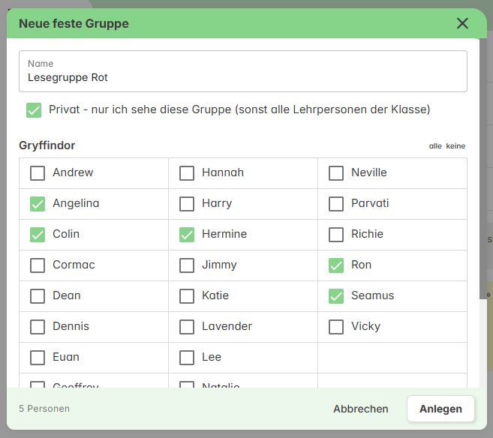Check the Andrew checkbox
Screen dimensions: 493x438
tap(38, 173)
